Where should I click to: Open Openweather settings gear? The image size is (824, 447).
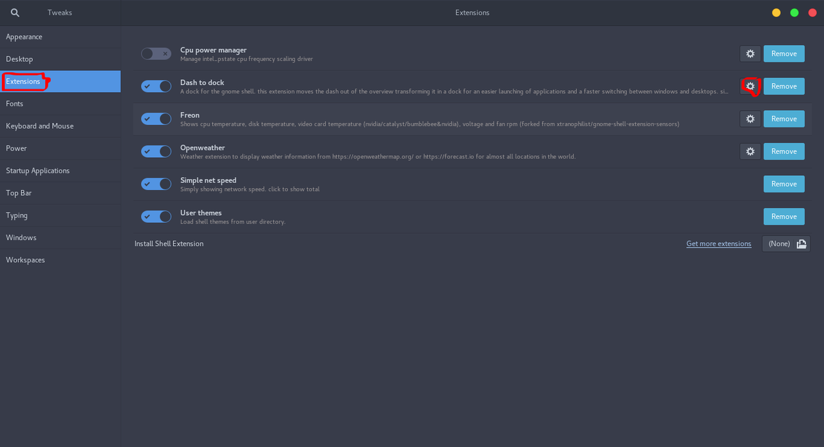750,151
